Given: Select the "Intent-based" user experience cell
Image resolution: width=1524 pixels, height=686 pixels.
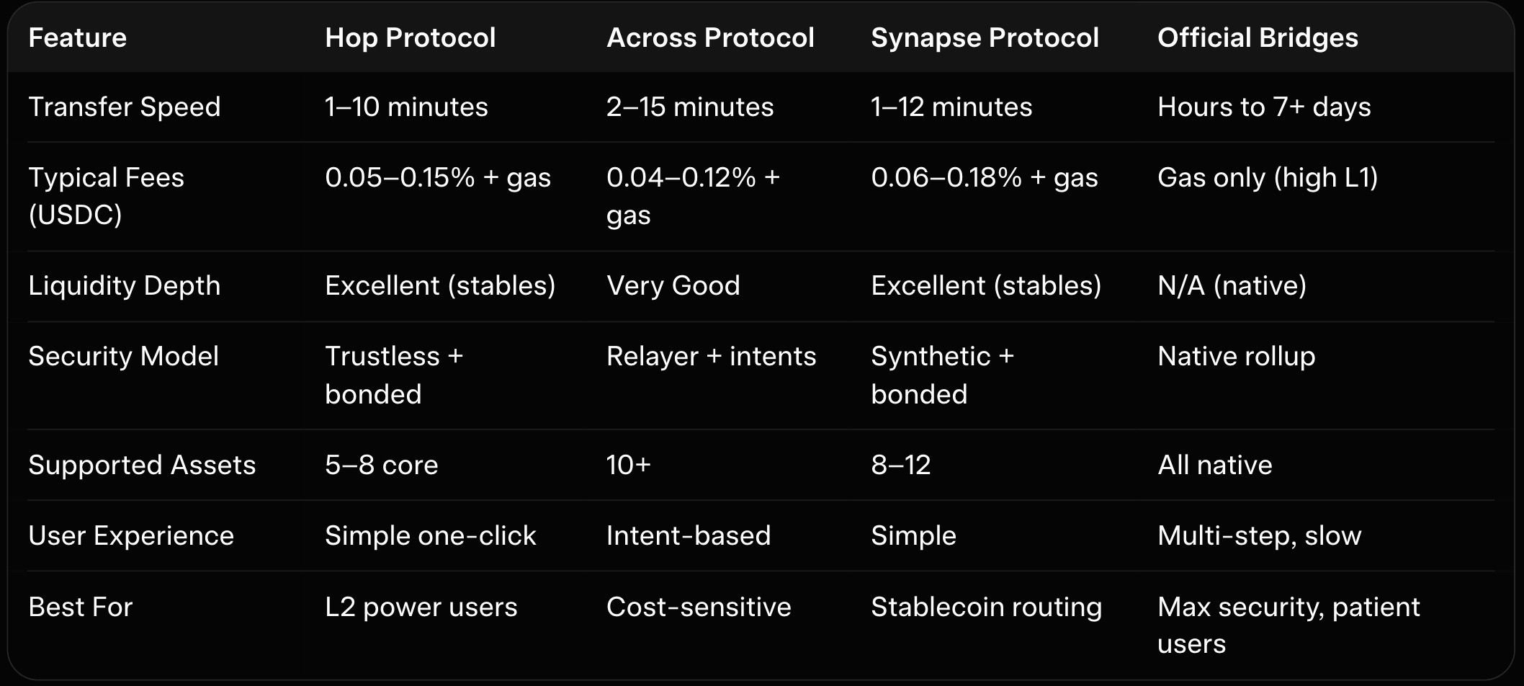Looking at the screenshot, I should 689,535.
